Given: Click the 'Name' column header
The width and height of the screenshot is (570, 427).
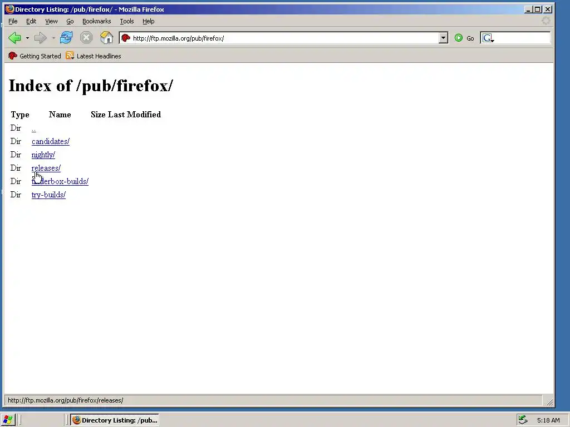Looking at the screenshot, I should click(60, 115).
